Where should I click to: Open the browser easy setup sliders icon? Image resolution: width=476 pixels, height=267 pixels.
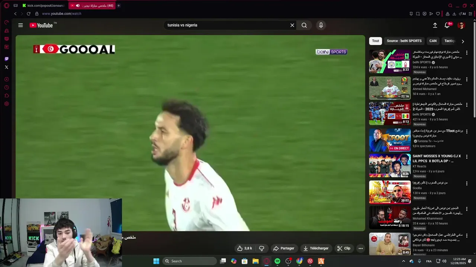click(x=470, y=14)
